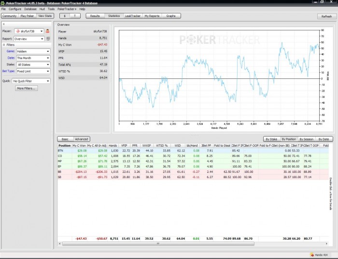The height and width of the screenshot is (259, 338).
Task: Switch to the LeakTracker tab
Action: [133, 16]
